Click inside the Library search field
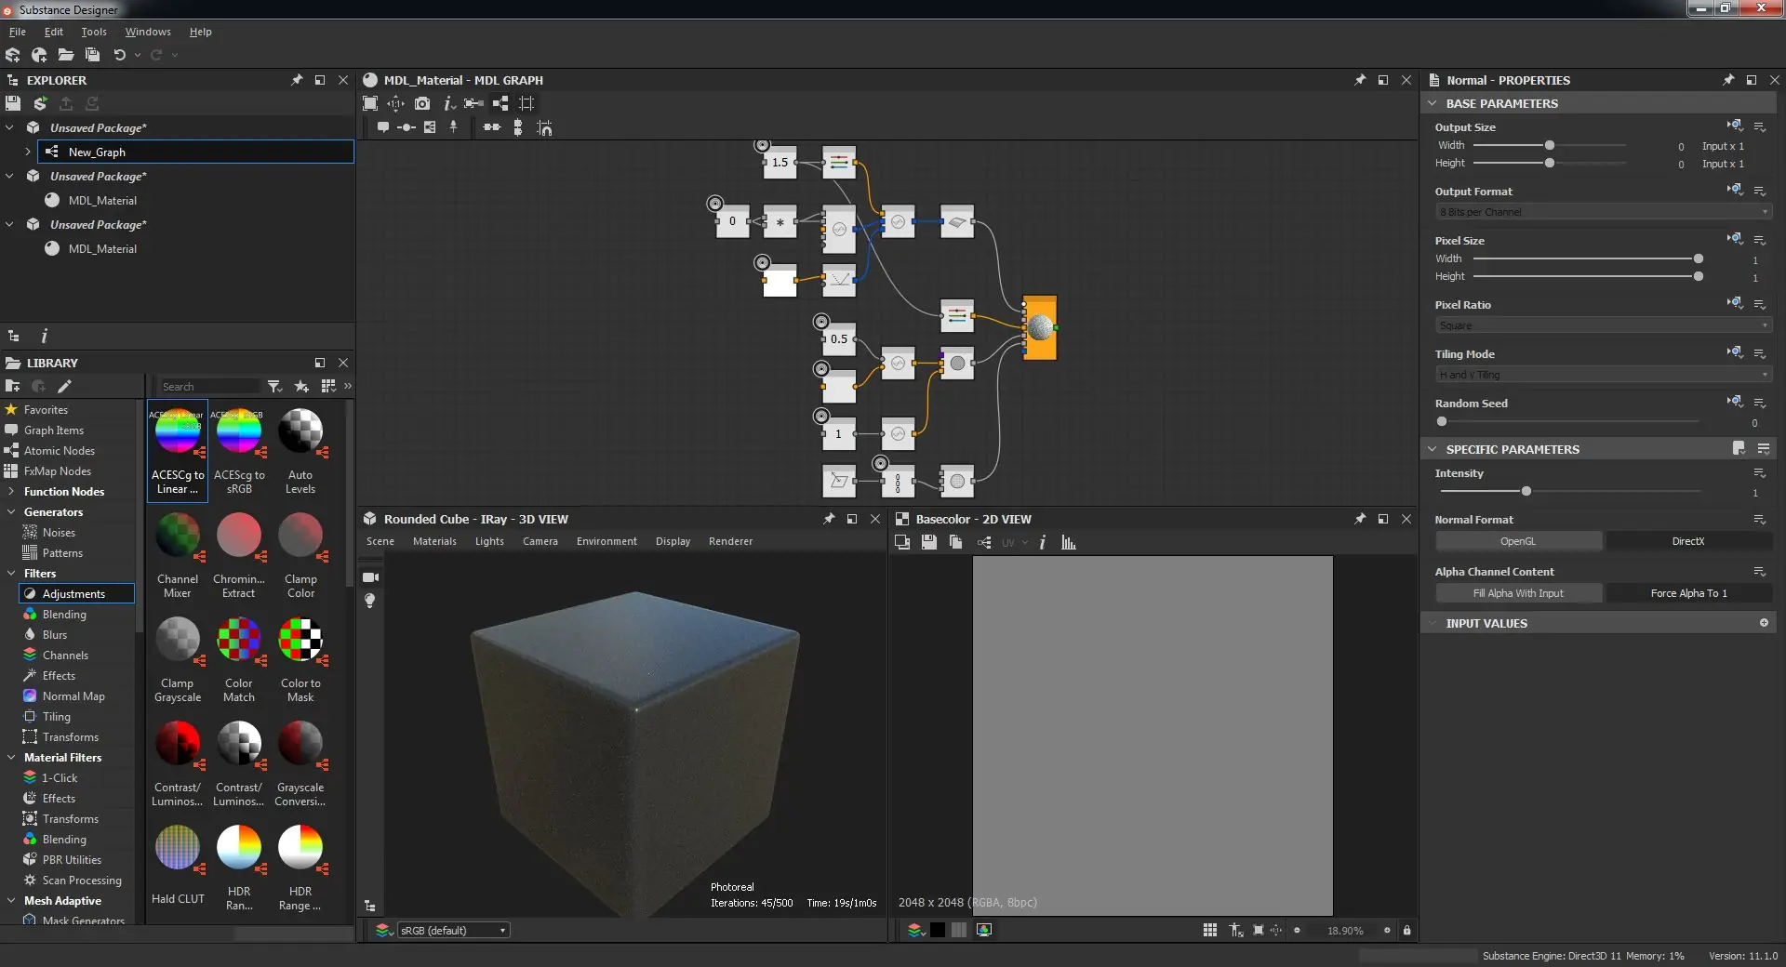 pyautogui.click(x=209, y=386)
